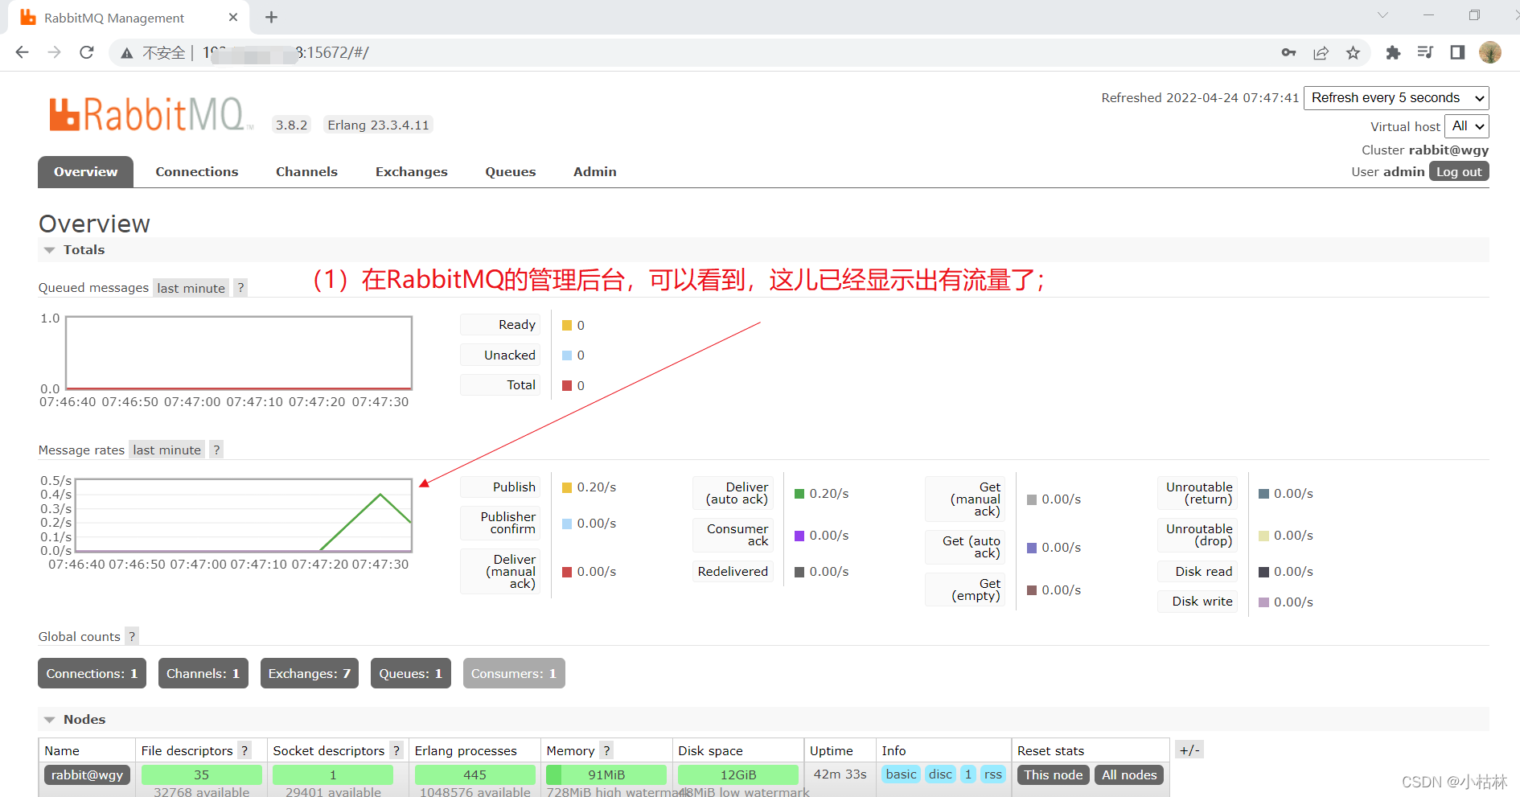
Task: Toggle node columns with +/- button
Action: pyautogui.click(x=1189, y=750)
